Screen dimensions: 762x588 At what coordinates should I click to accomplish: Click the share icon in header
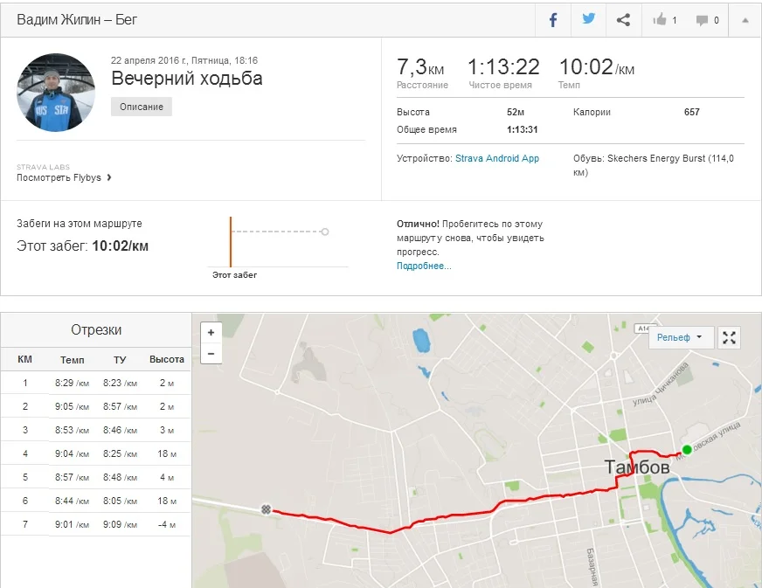(x=623, y=20)
